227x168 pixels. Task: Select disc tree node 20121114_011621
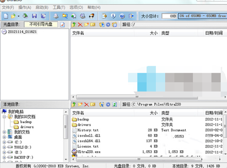pyautogui.click(x=22, y=32)
